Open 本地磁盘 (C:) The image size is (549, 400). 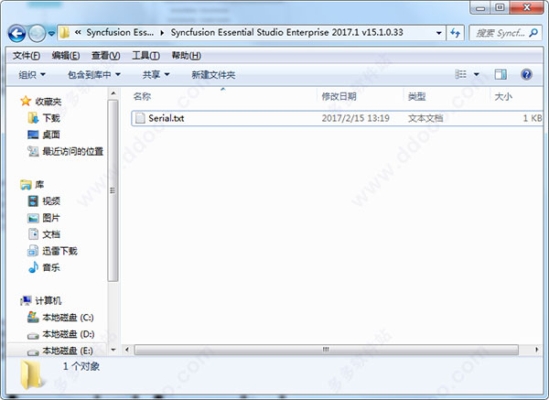click(x=68, y=318)
